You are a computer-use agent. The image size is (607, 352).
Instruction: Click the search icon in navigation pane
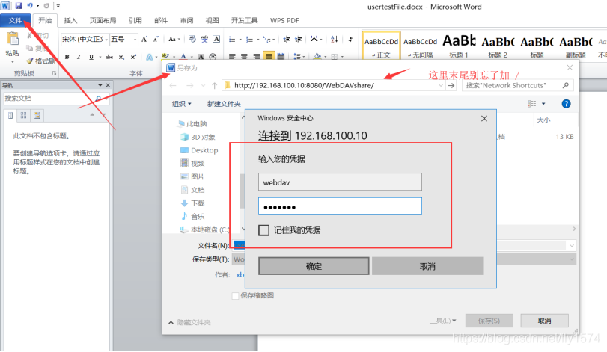[x=98, y=99]
